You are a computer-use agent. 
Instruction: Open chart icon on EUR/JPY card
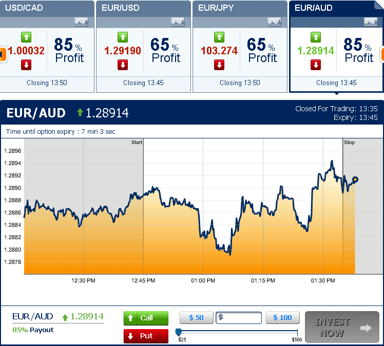274,22
